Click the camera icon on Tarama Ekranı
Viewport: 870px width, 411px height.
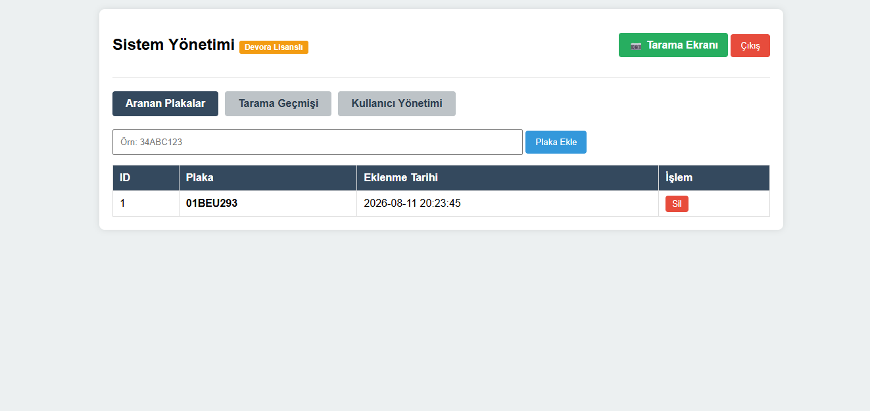tap(636, 46)
